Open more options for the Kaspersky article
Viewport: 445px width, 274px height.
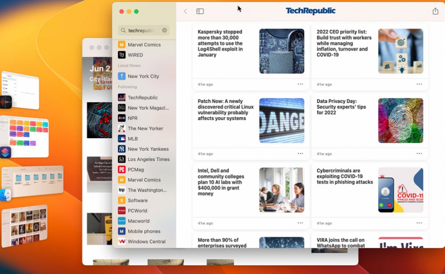click(x=299, y=84)
